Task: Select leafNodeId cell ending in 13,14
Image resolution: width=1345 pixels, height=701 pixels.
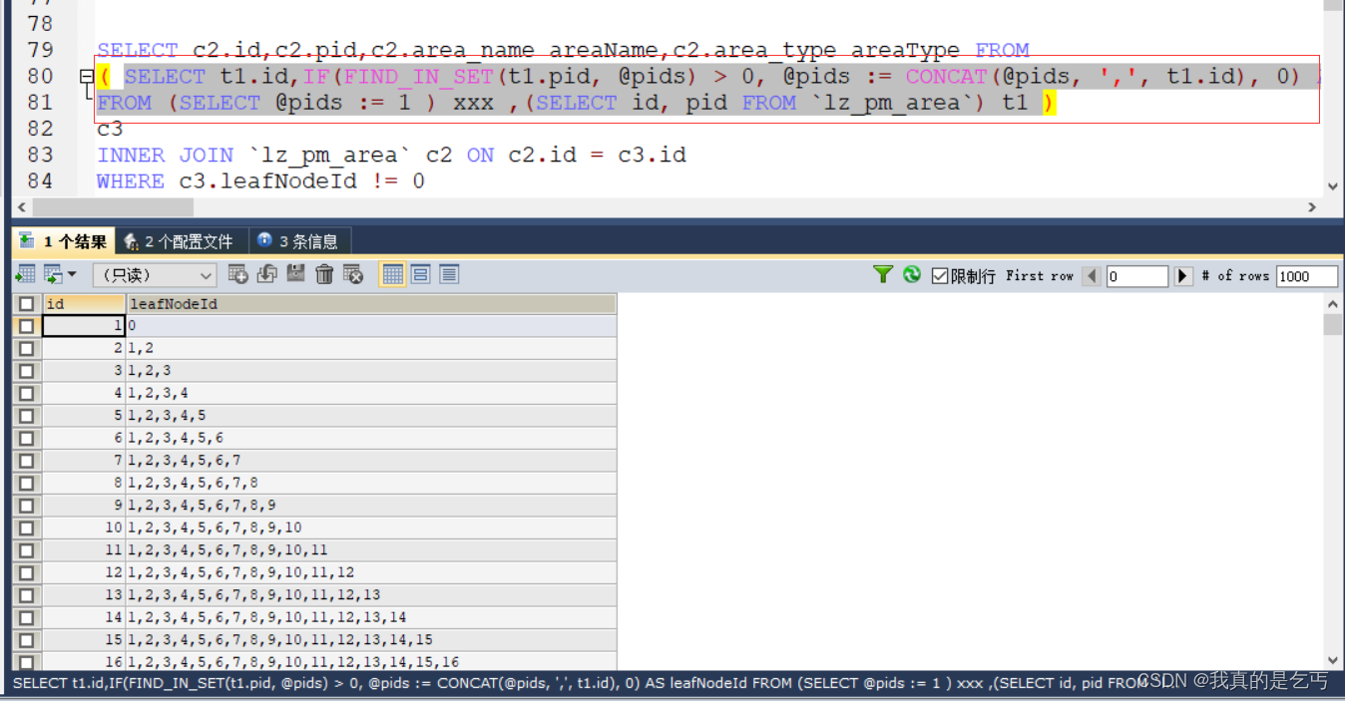Action: (x=371, y=617)
